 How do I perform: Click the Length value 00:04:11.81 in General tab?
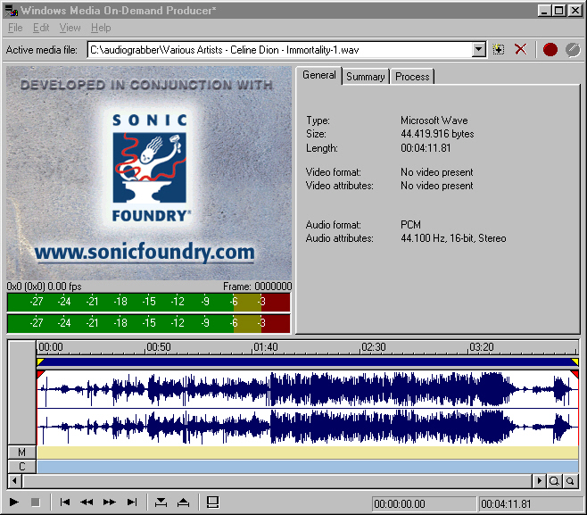tap(426, 148)
